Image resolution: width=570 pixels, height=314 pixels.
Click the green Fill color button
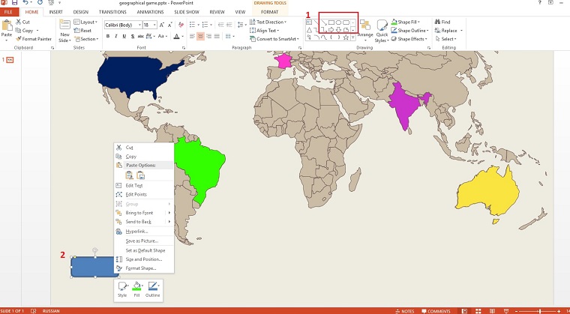(137, 287)
